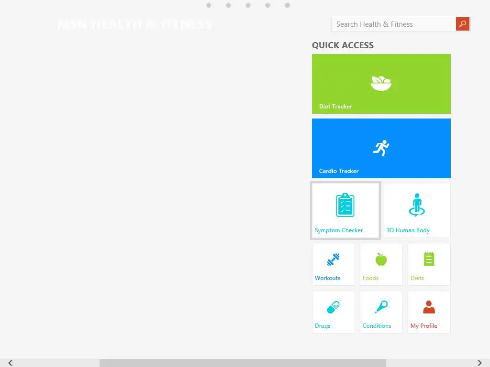Launch the Symptom Checker clipboard tile

pos(345,210)
